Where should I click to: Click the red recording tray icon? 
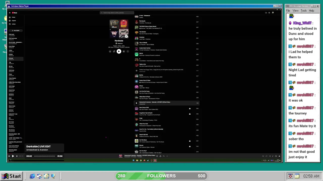(x=290, y=176)
